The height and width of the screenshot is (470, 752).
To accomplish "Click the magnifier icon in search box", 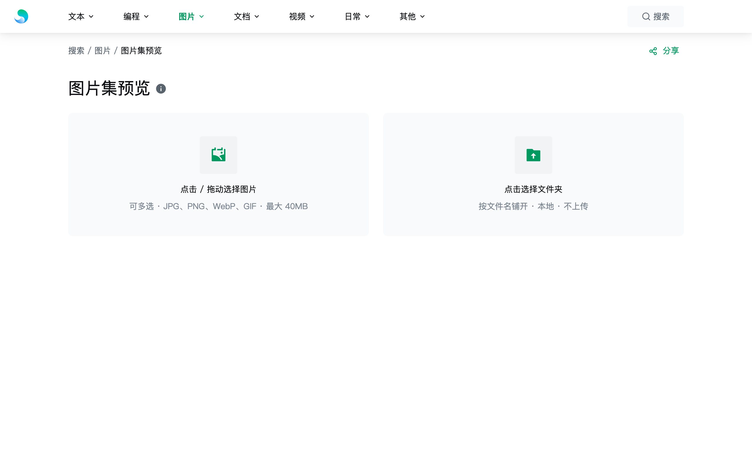I will coord(646,16).
